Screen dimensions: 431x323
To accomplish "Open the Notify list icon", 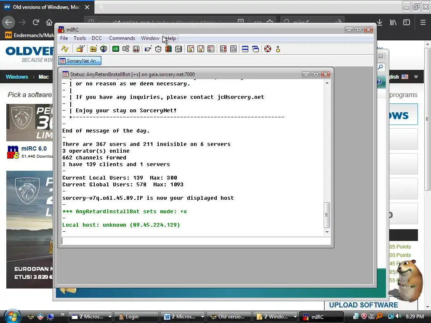I will [223, 49].
